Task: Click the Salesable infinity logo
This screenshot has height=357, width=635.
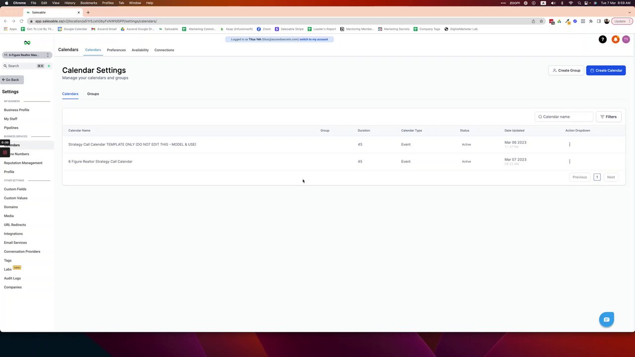Action: pos(27,43)
